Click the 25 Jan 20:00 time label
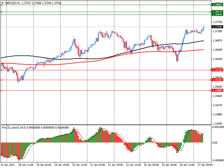 tap(169, 165)
